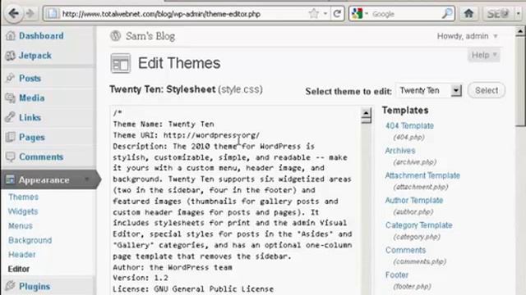Collapse the Appearance menu arrow

pos(87,180)
